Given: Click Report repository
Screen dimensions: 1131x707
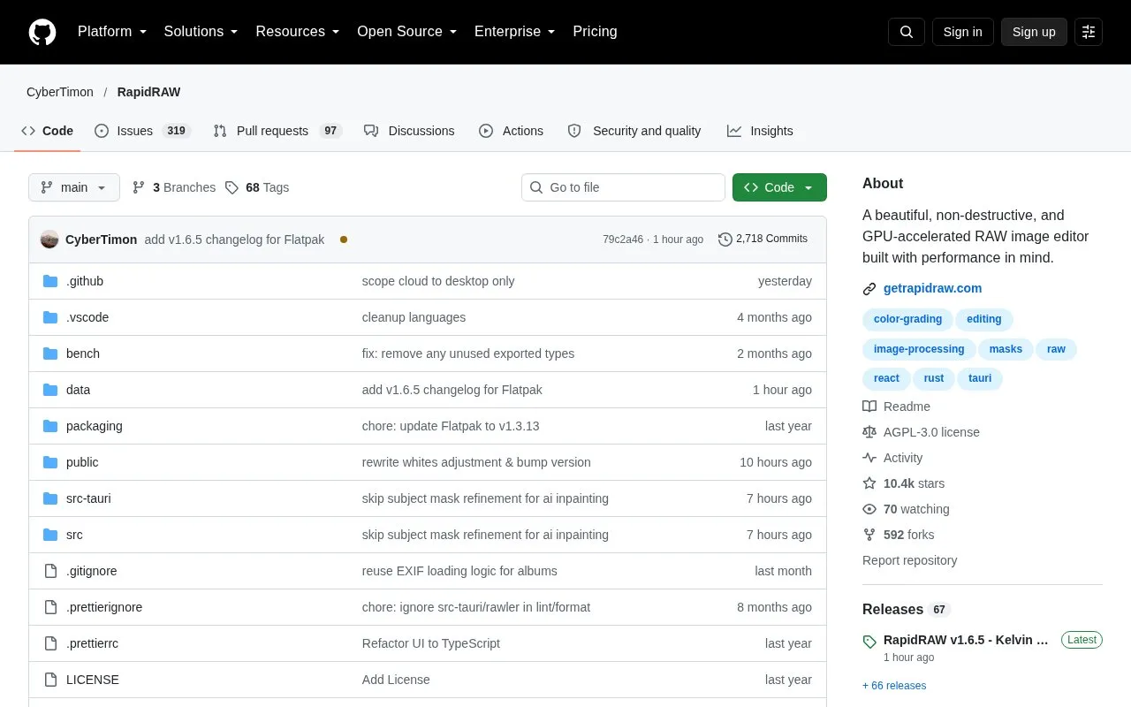Looking at the screenshot, I should click(x=909, y=560).
